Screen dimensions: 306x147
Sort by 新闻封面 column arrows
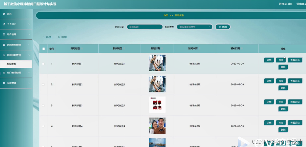162,48
